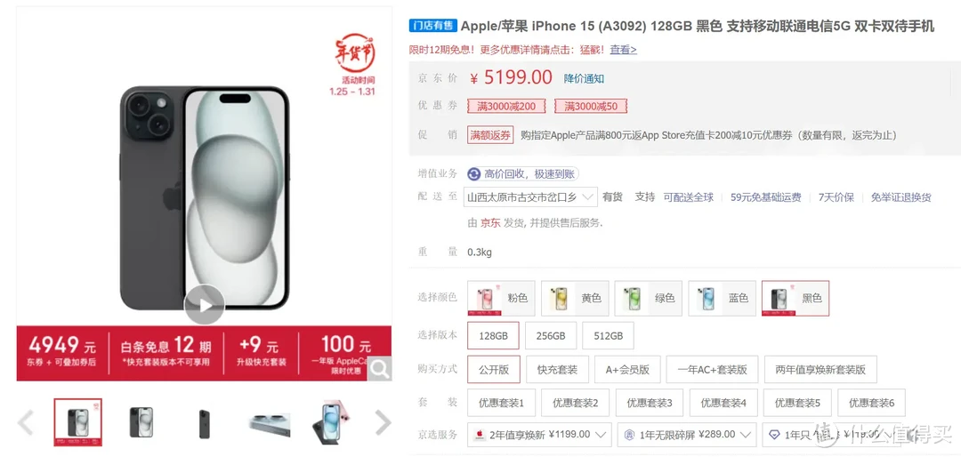Play the product video
Viewport: 961px width, 457px height.
pyautogui.click(x=205, y=304)
